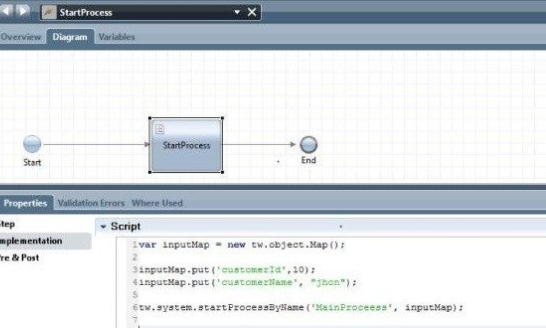Show the Validation Errors tab
Screen dimensions: 546x328
pyautogui.click(x=91, y=203)
